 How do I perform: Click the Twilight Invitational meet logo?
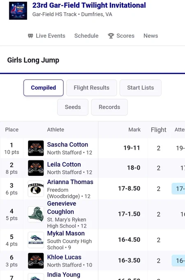click(x=18, y=11)
